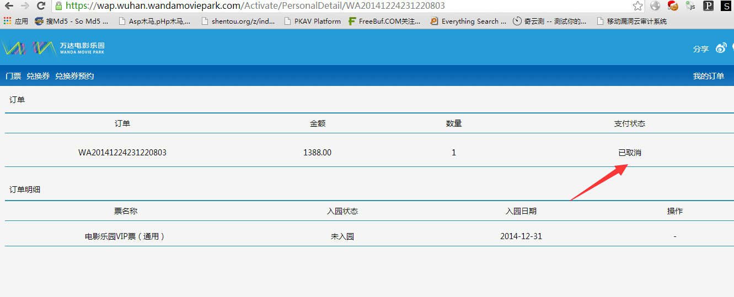Click the black S extension icon

726,6
